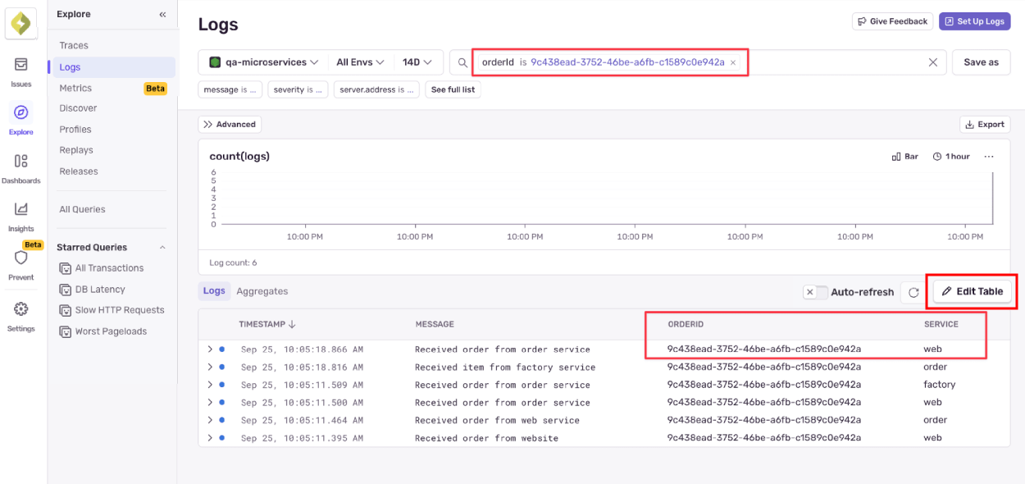Click the Sentry logo in the top-left corner
The width and height of the screenshot is (1025, 484).
tap(20, 23)
